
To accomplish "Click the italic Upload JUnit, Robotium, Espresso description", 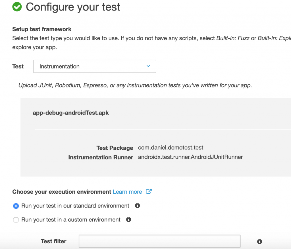I will [x=135, y=85].
